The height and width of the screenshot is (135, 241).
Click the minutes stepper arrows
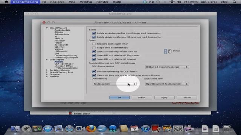click(x=170, y=51)
